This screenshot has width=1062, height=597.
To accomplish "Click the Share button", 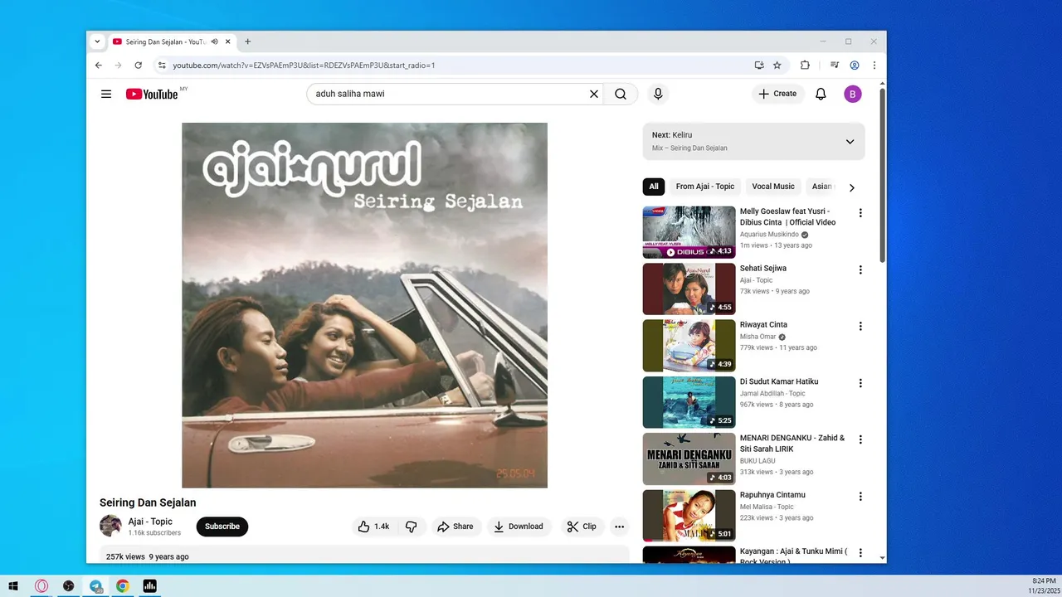I will (x=455, y=527).
